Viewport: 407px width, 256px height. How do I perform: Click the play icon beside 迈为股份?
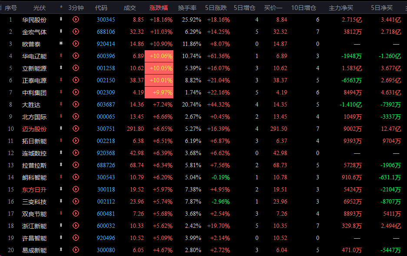[x=76, y=129]
